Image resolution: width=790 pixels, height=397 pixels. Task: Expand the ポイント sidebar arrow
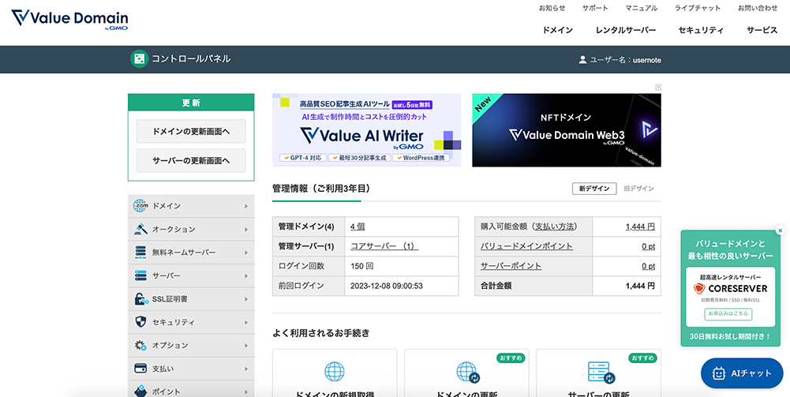click(246, 391)
